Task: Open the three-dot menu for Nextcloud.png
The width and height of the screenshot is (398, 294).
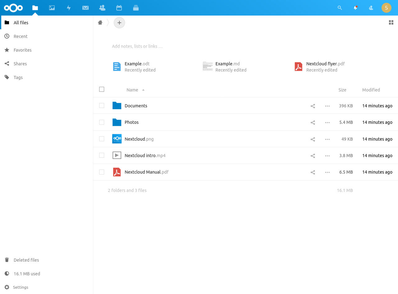Action: pos(327,139)
